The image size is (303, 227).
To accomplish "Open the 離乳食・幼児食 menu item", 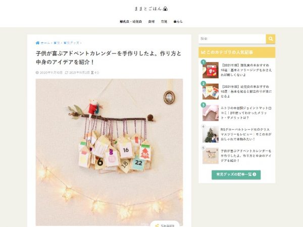I will tap(131, 22).
